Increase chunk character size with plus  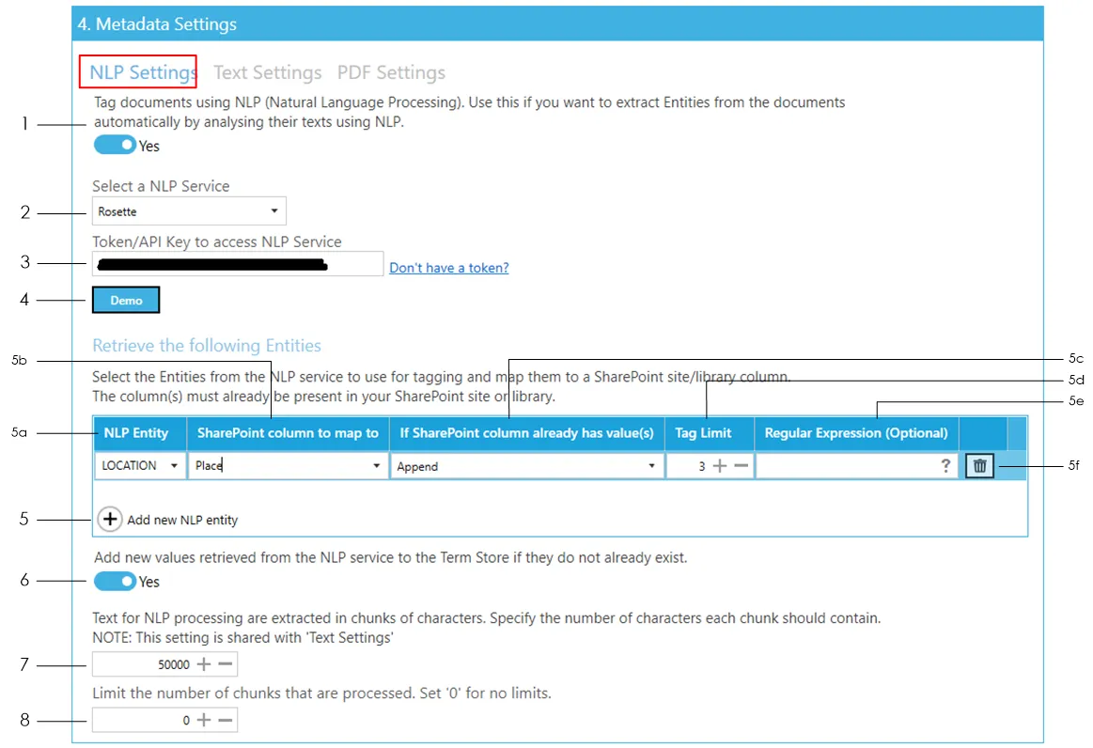[x=204, y=664]
